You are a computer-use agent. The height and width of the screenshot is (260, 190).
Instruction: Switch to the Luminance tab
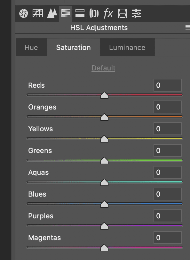pyautogui.click(x=127, y=47)
